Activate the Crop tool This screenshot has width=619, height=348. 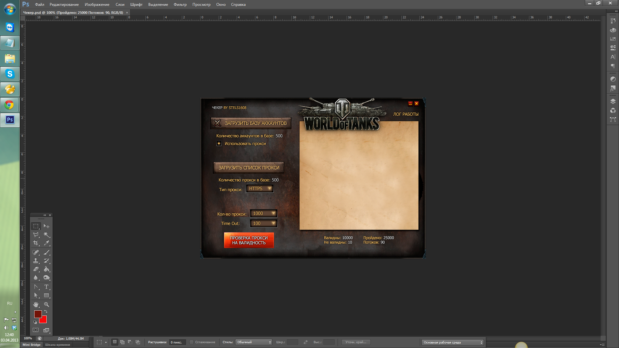[36, 243]
